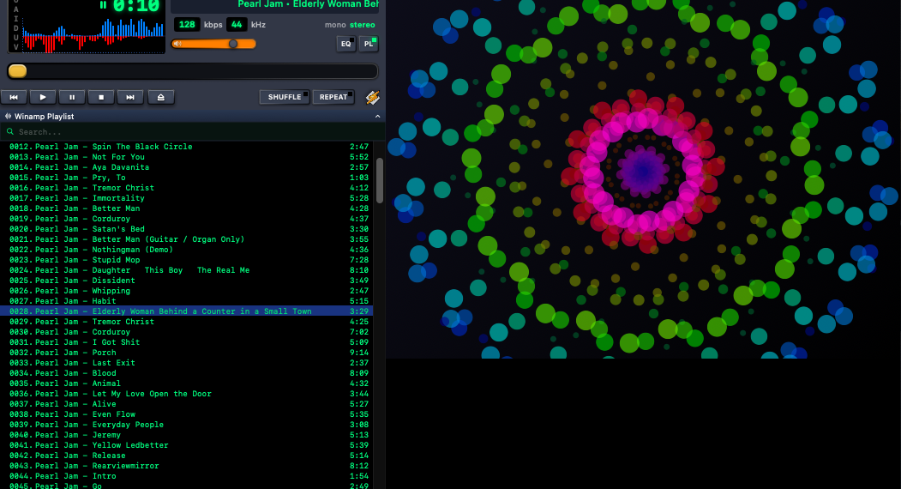Click the Winamp lightning bolt logo
901x489 pixels.
(372, 97)
